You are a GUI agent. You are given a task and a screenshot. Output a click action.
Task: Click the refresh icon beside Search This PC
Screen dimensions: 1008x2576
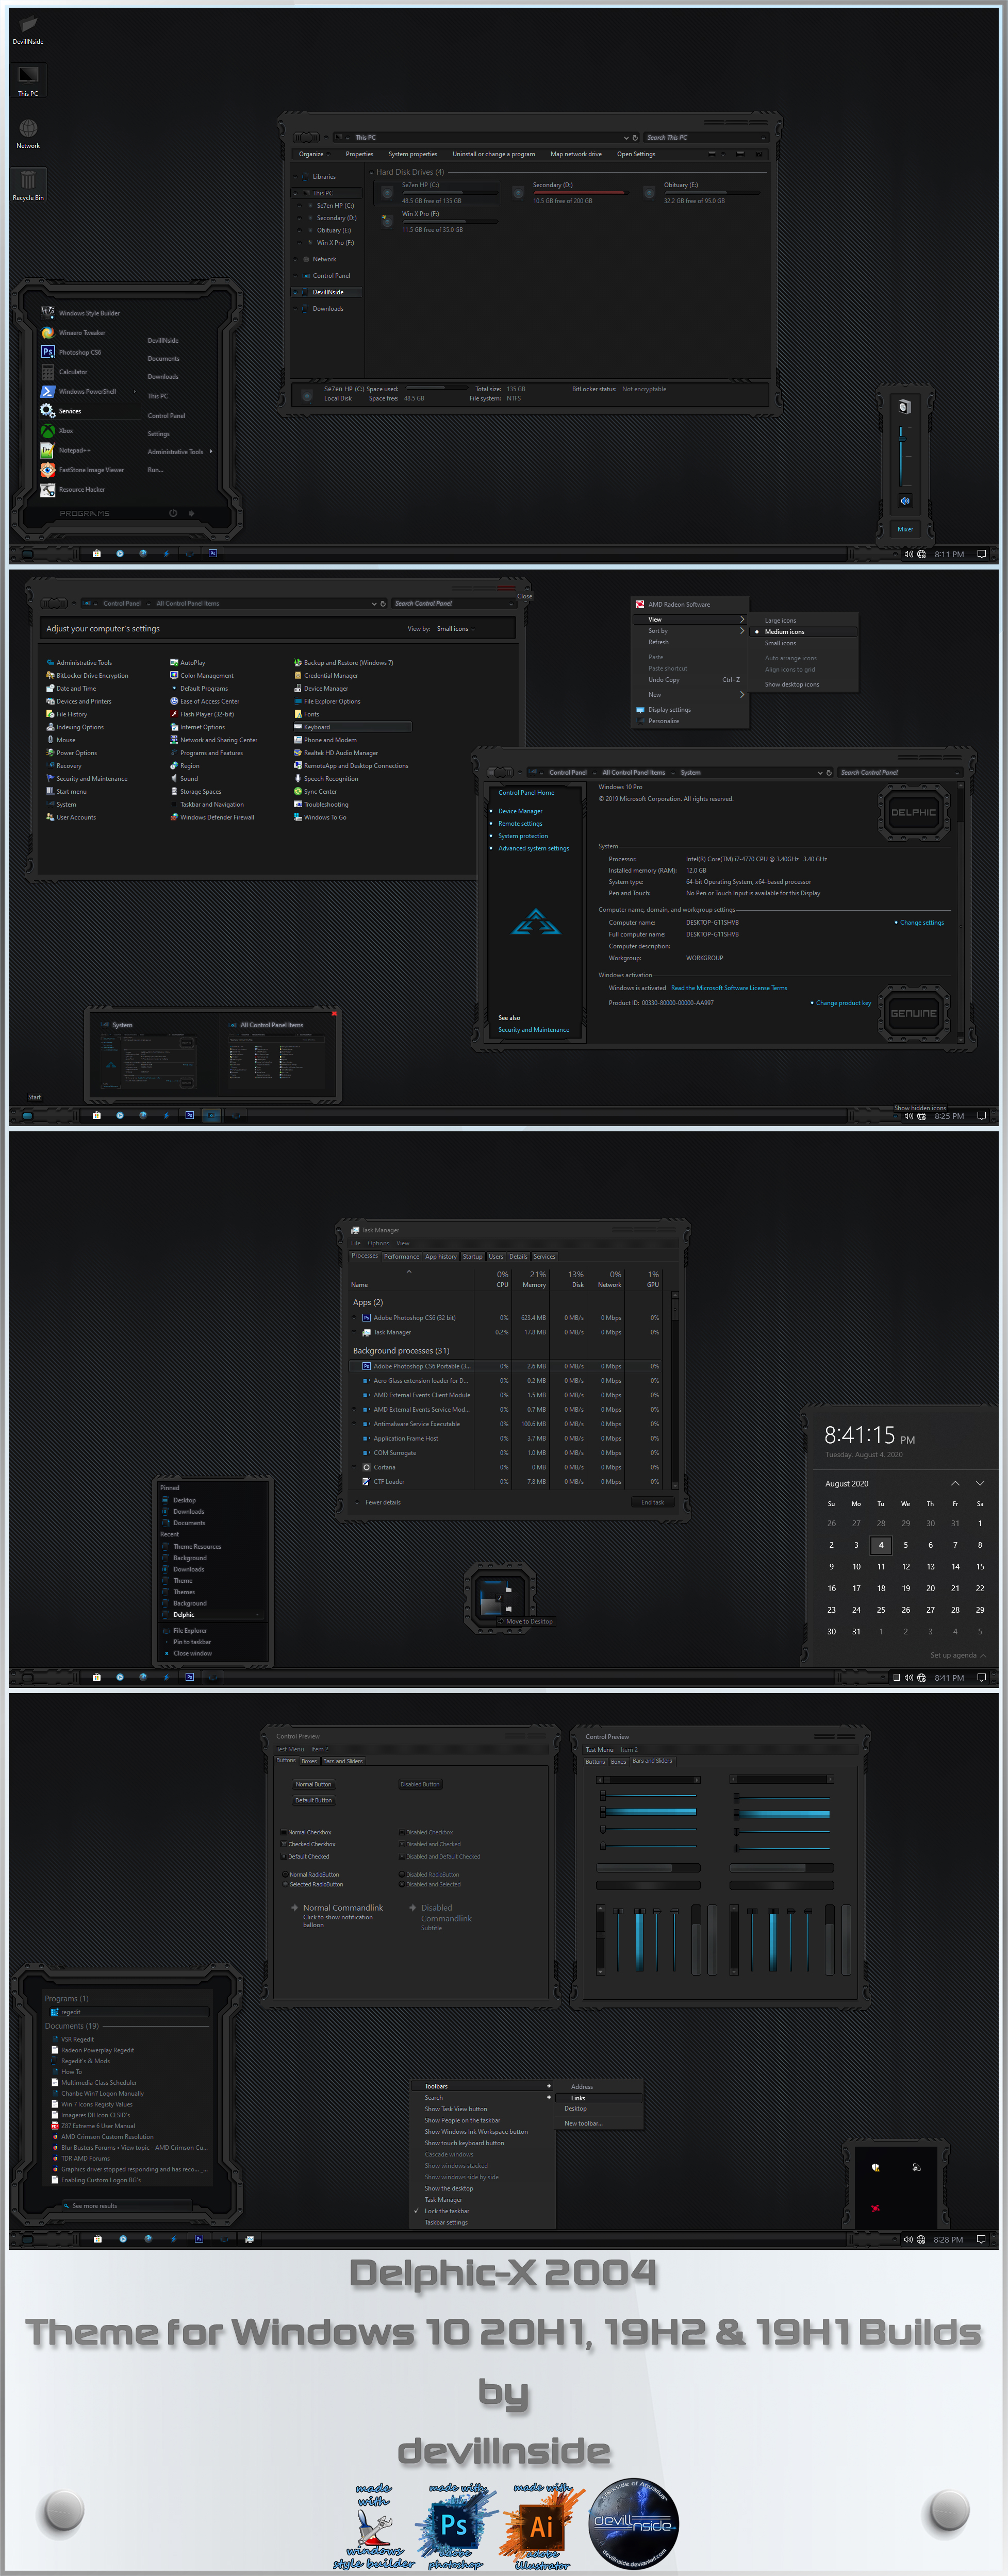pyautogui.click(x=635, y=137)
